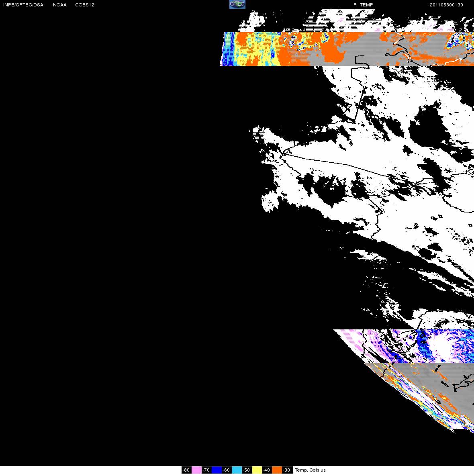
Task: Click the -40 legend label
Action: [x=266, y=470]
